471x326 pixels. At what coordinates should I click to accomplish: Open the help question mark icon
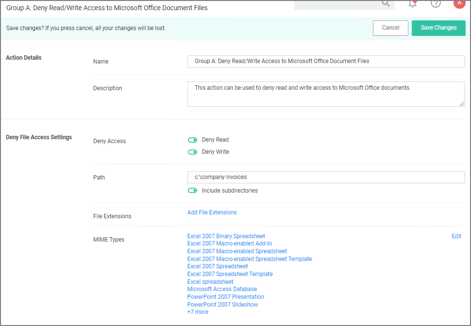(x=436, y=3)
